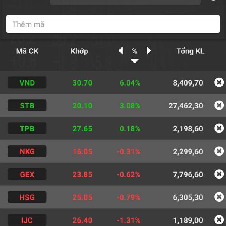Select the TPB ticker badge
Screen dimensions: 226x226
click(27, 128)
